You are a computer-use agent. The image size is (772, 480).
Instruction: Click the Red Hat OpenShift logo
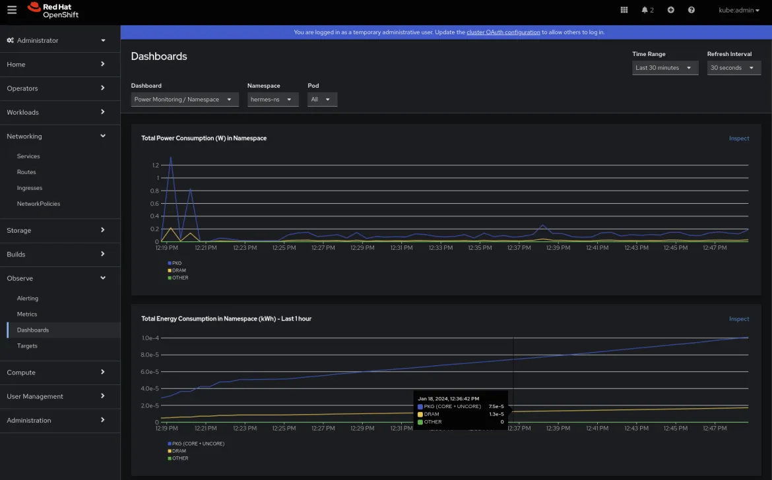click(x=53, y=10)
